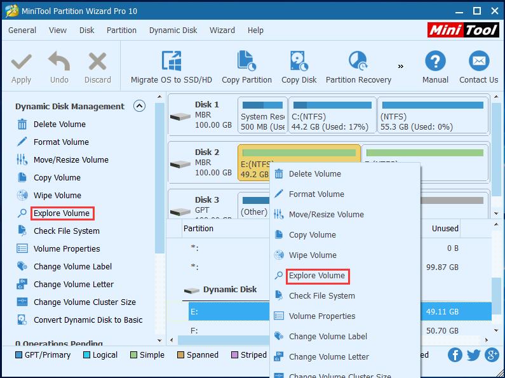Click Check File System icon in sidebar

[22, 231]
